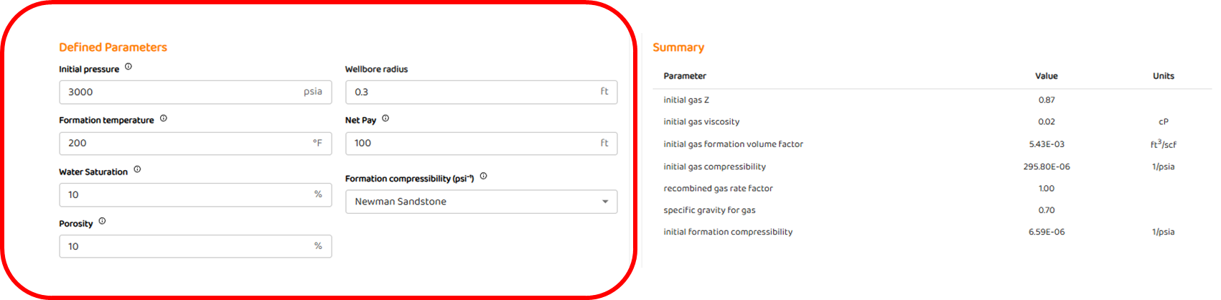
Task: Click the info icon next to Porosity
Action: [x=102, y=222]
